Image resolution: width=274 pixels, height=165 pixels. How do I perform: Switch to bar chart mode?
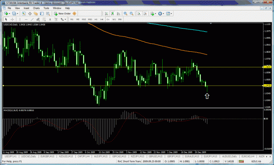point(106,14)
